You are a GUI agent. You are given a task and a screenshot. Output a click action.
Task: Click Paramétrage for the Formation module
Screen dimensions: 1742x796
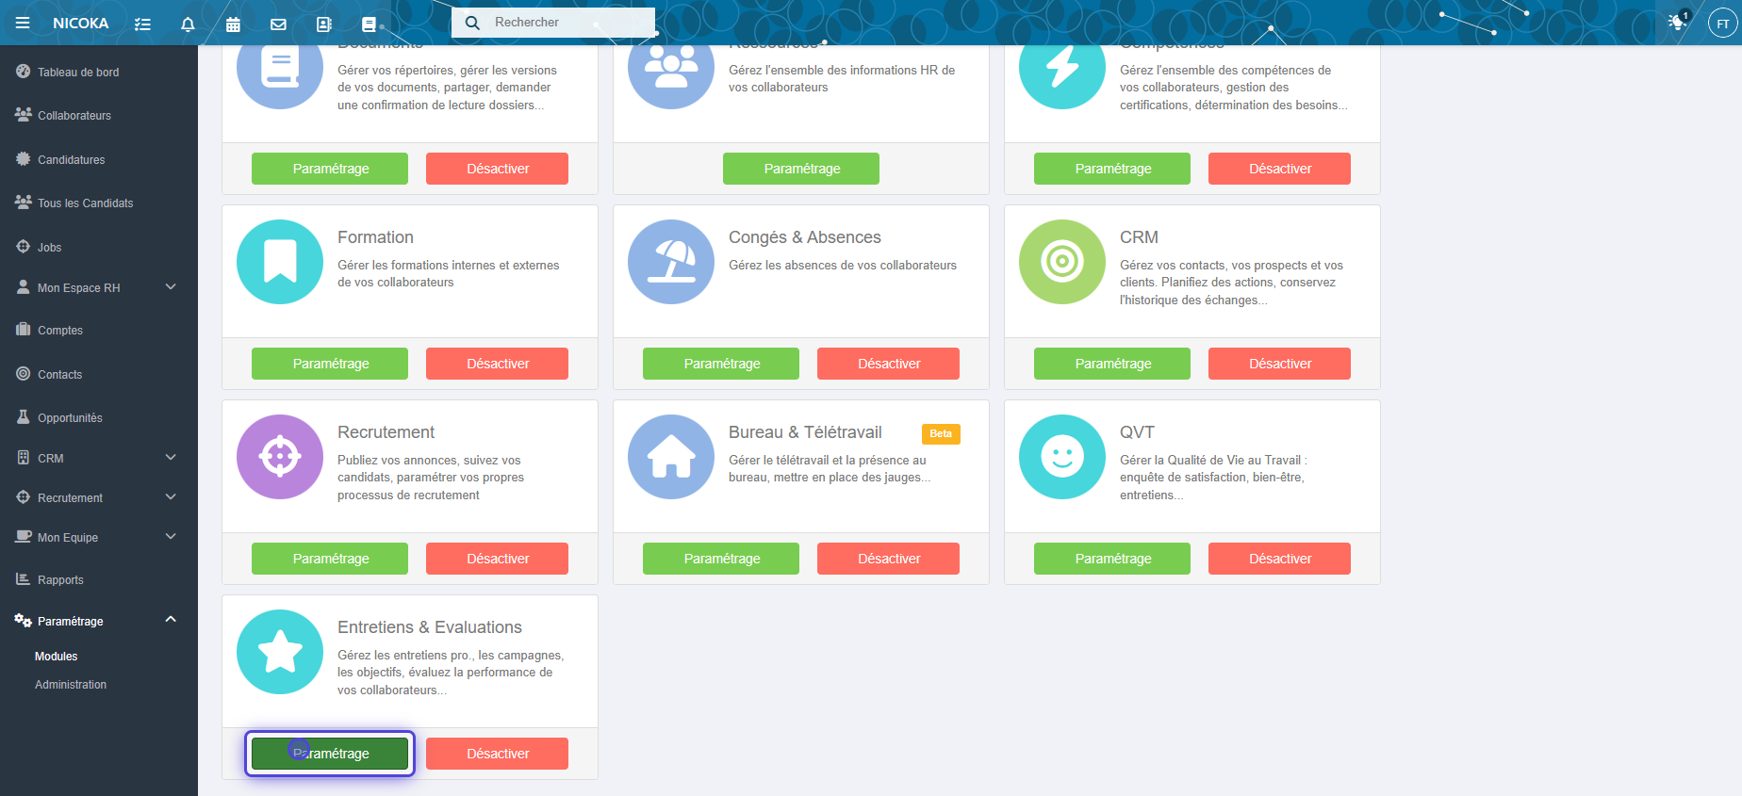[x=330, y=364]
